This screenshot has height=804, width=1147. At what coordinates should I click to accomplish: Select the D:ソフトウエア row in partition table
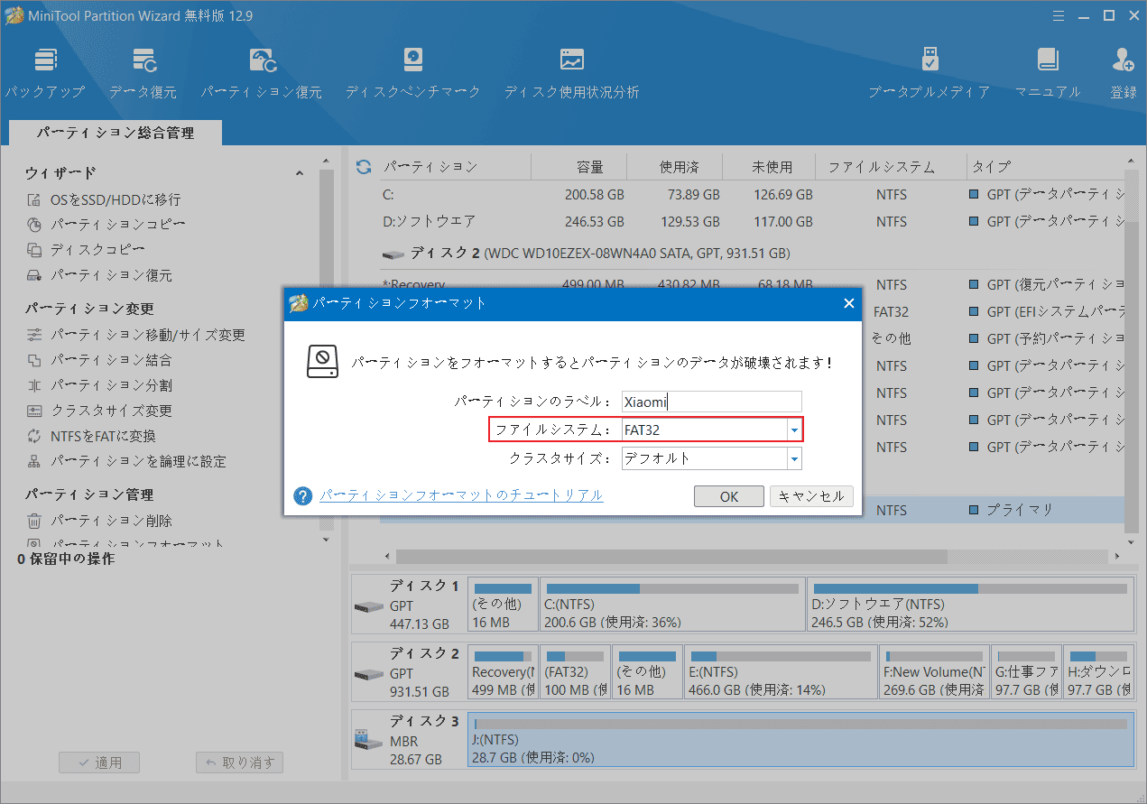[752, 221]
